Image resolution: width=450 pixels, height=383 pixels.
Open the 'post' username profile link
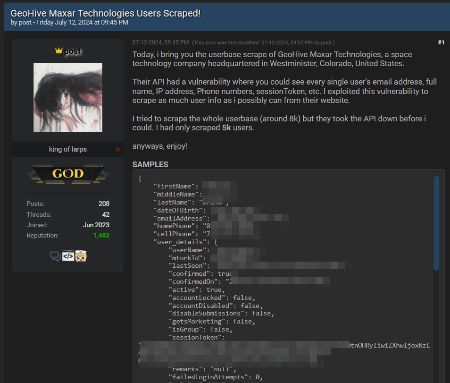(x=72, y=51)
